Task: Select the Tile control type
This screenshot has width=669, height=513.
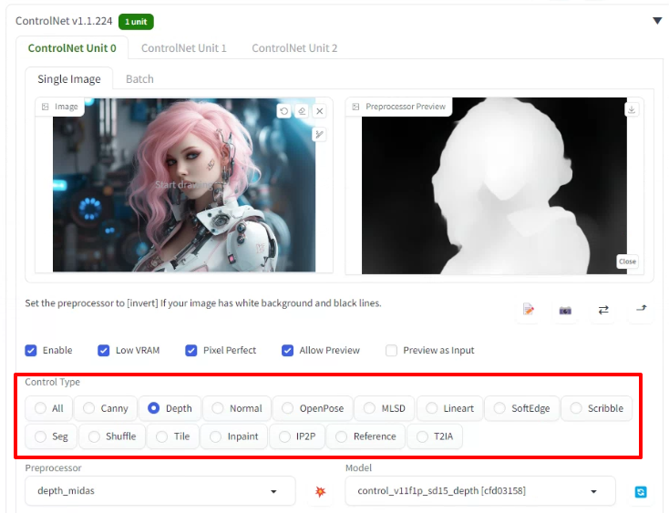Action: click(x=173, y=436)
